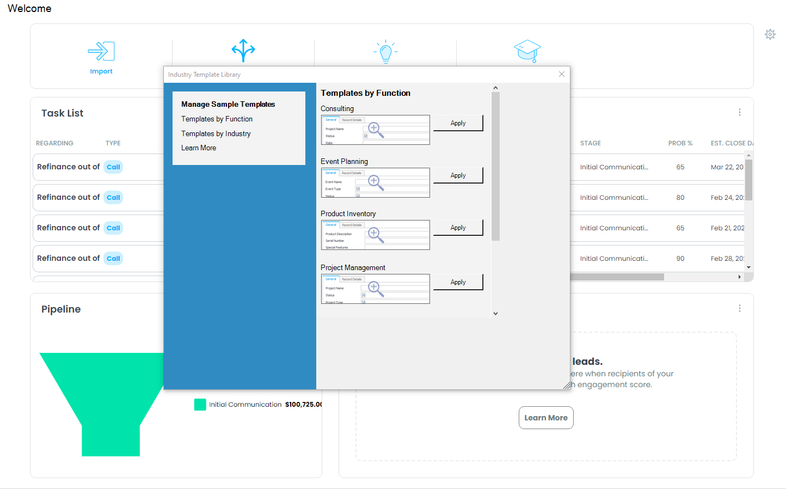The width and height of the screenshot is (786, 489).
Task: Apply the Event Planning template
Action: [458, 175]
